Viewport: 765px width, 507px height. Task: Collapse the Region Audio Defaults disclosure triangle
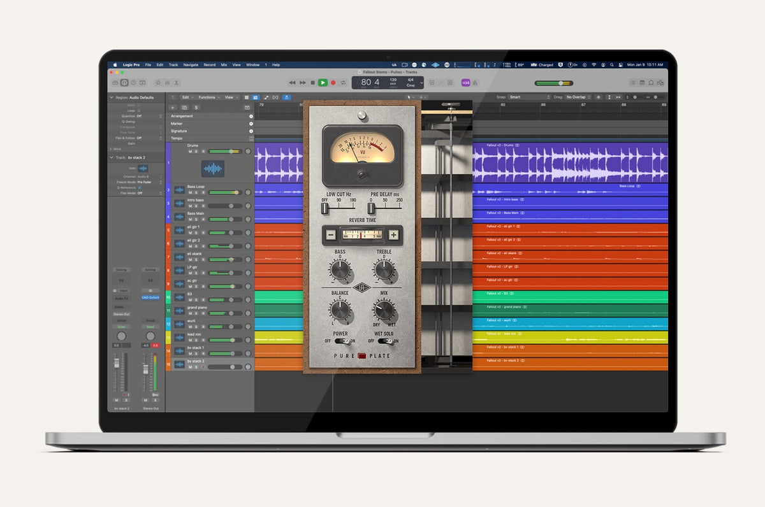click(x=112, y=97)
